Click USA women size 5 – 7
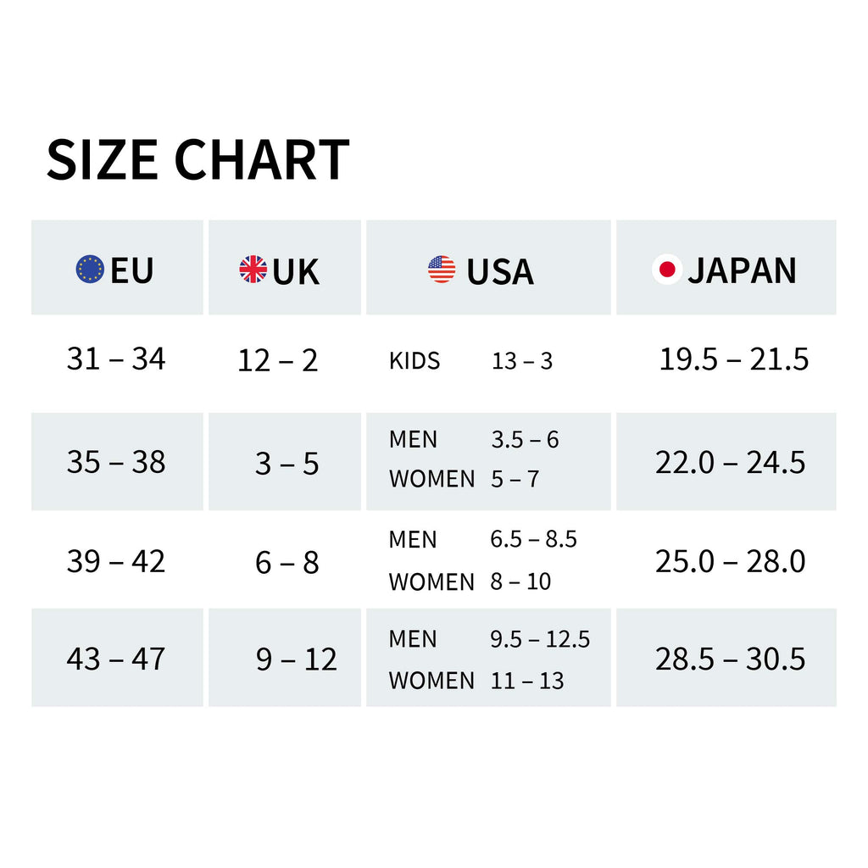Image resolution: width=868 pixels, height=868 pixels. click(515, 479)
